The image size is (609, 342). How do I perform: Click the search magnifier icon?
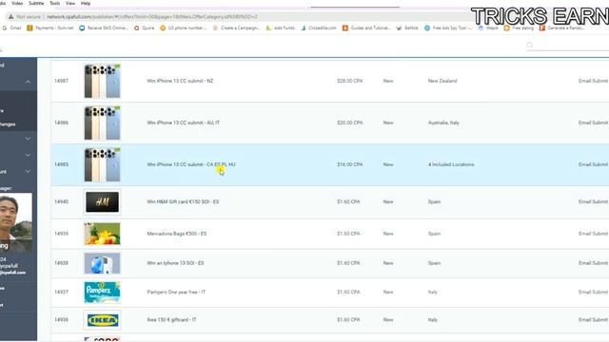530,45
